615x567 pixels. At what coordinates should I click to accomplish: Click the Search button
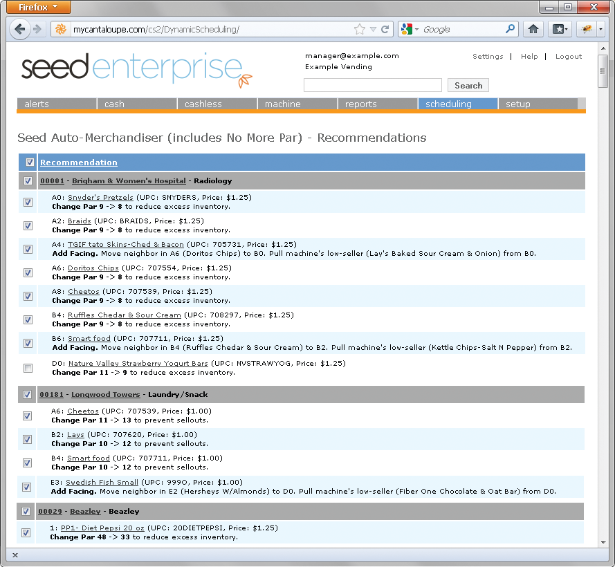tap(468, 84)
